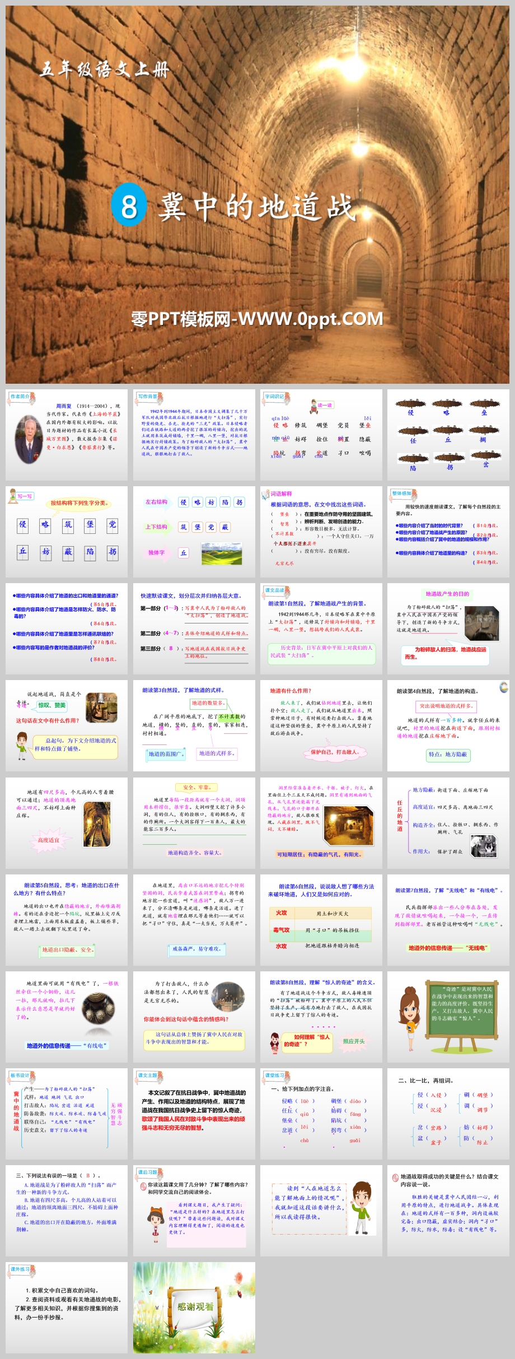Open the 快速默读课文 three-part division slide

(x=194, y=629)
